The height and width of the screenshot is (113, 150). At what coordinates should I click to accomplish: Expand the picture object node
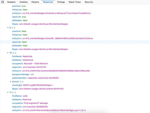[x=11, y=82]
